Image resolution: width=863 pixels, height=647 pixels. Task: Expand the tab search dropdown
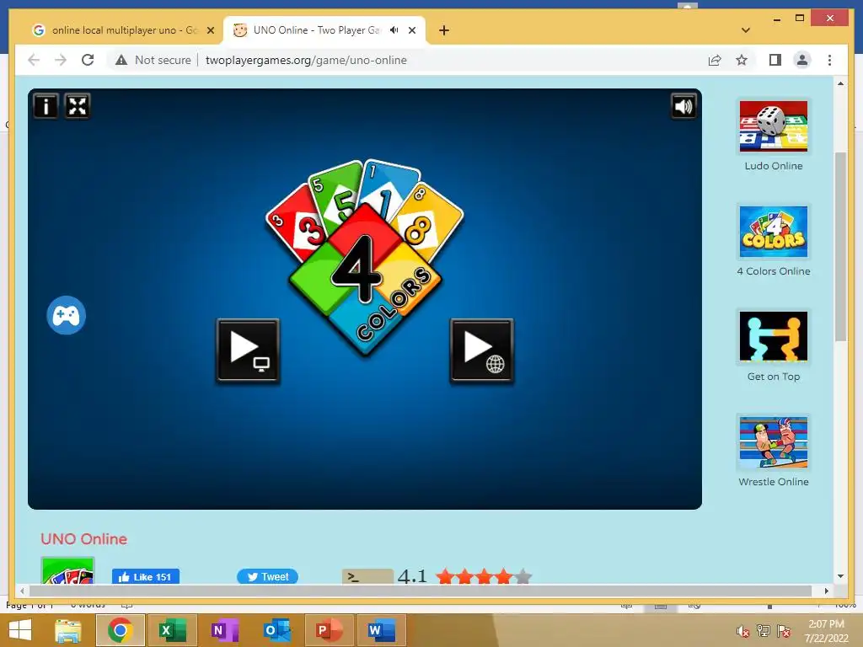(746, 30)
